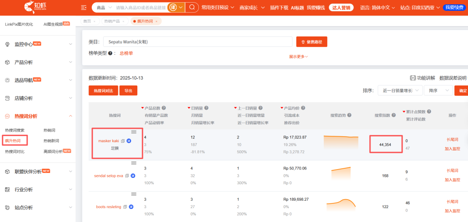The image size is (468, 222).
Task: Click help icon next to 搜索指数
Action: [393, 115]
